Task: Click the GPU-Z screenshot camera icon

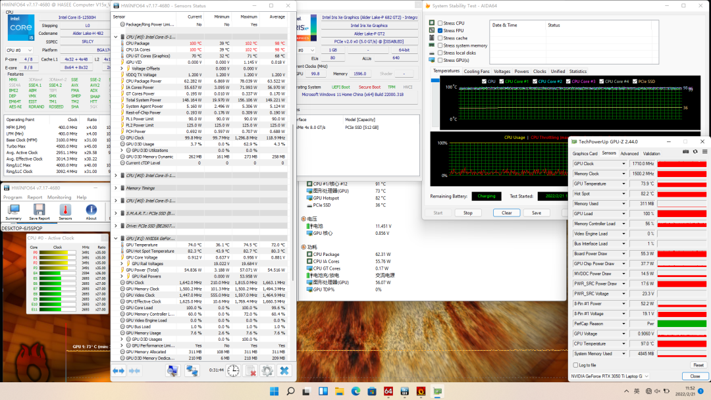Action: (x=685, y=152)
